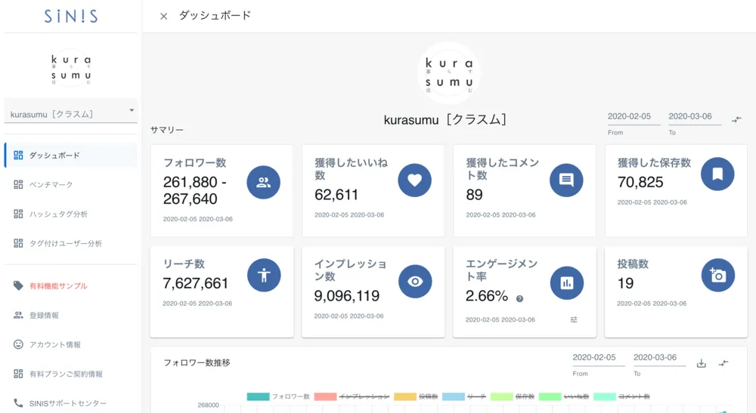Close the sidebar with the X icon
756x413 pixels.
(x=163, y=16)
